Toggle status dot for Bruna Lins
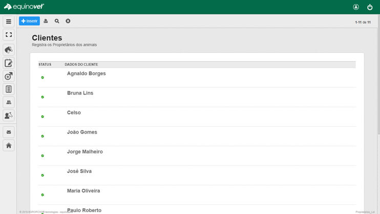The image size is (380, 214). 43,97
